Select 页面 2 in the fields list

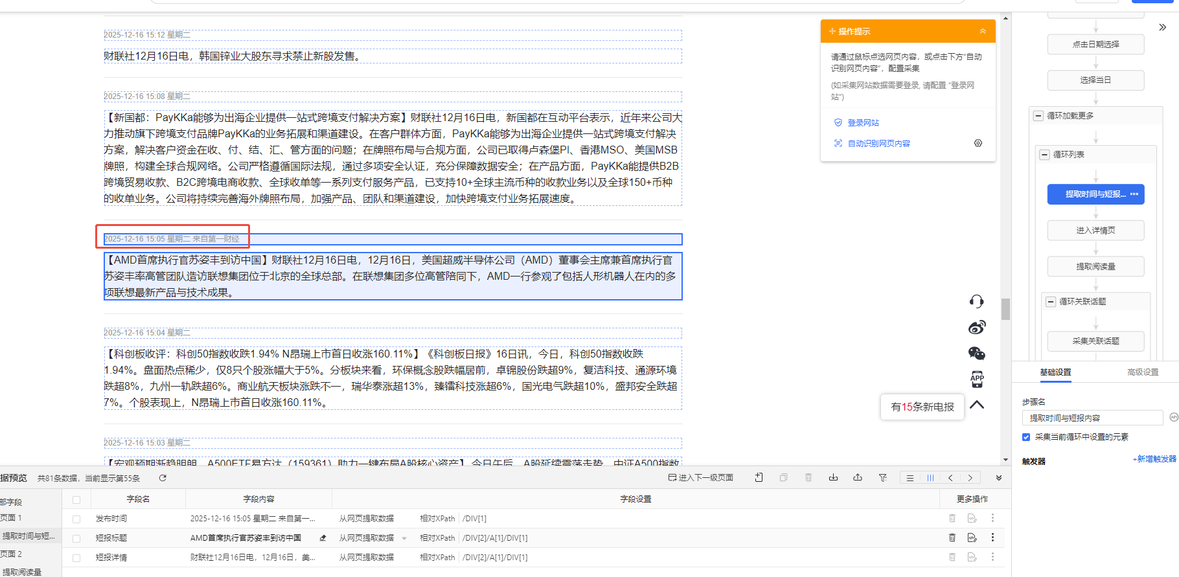coord(11,554)
